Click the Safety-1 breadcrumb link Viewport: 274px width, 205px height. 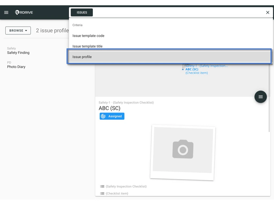[193, 66]
